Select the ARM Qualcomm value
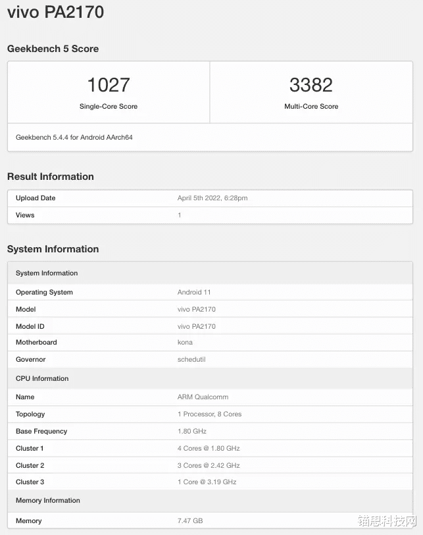The width and height of the screenshot is (423, 535). (203, 397)
